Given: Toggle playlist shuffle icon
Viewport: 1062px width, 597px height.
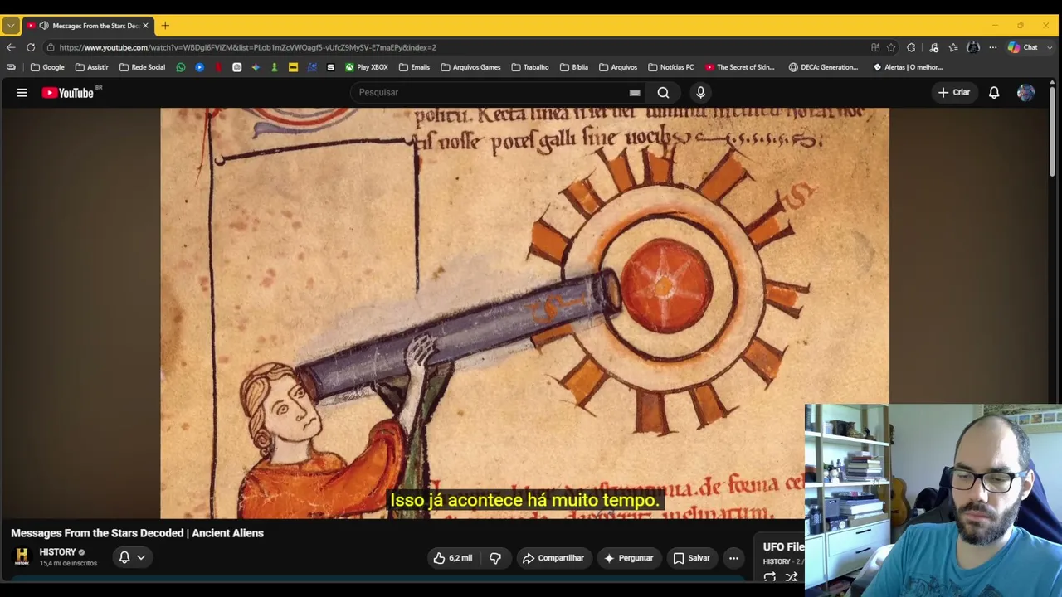Looking at the screenshot, I should point(792,576).
